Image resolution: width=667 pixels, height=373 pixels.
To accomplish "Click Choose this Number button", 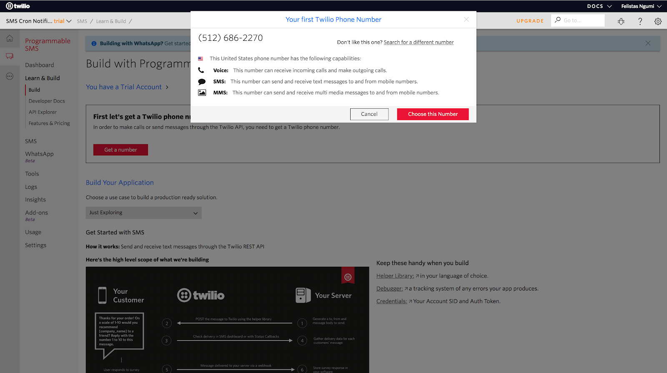I will 433,114.
